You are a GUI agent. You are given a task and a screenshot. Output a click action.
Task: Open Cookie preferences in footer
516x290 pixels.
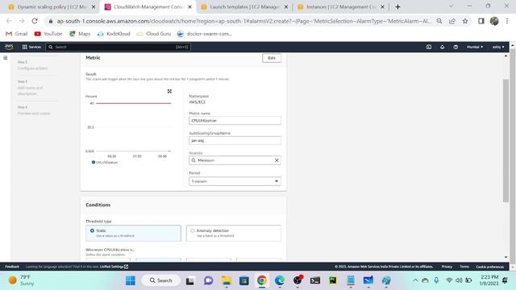pos(490,267)
